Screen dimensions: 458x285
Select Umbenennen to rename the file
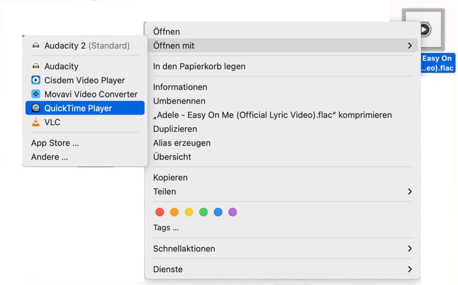click(179, 101)
